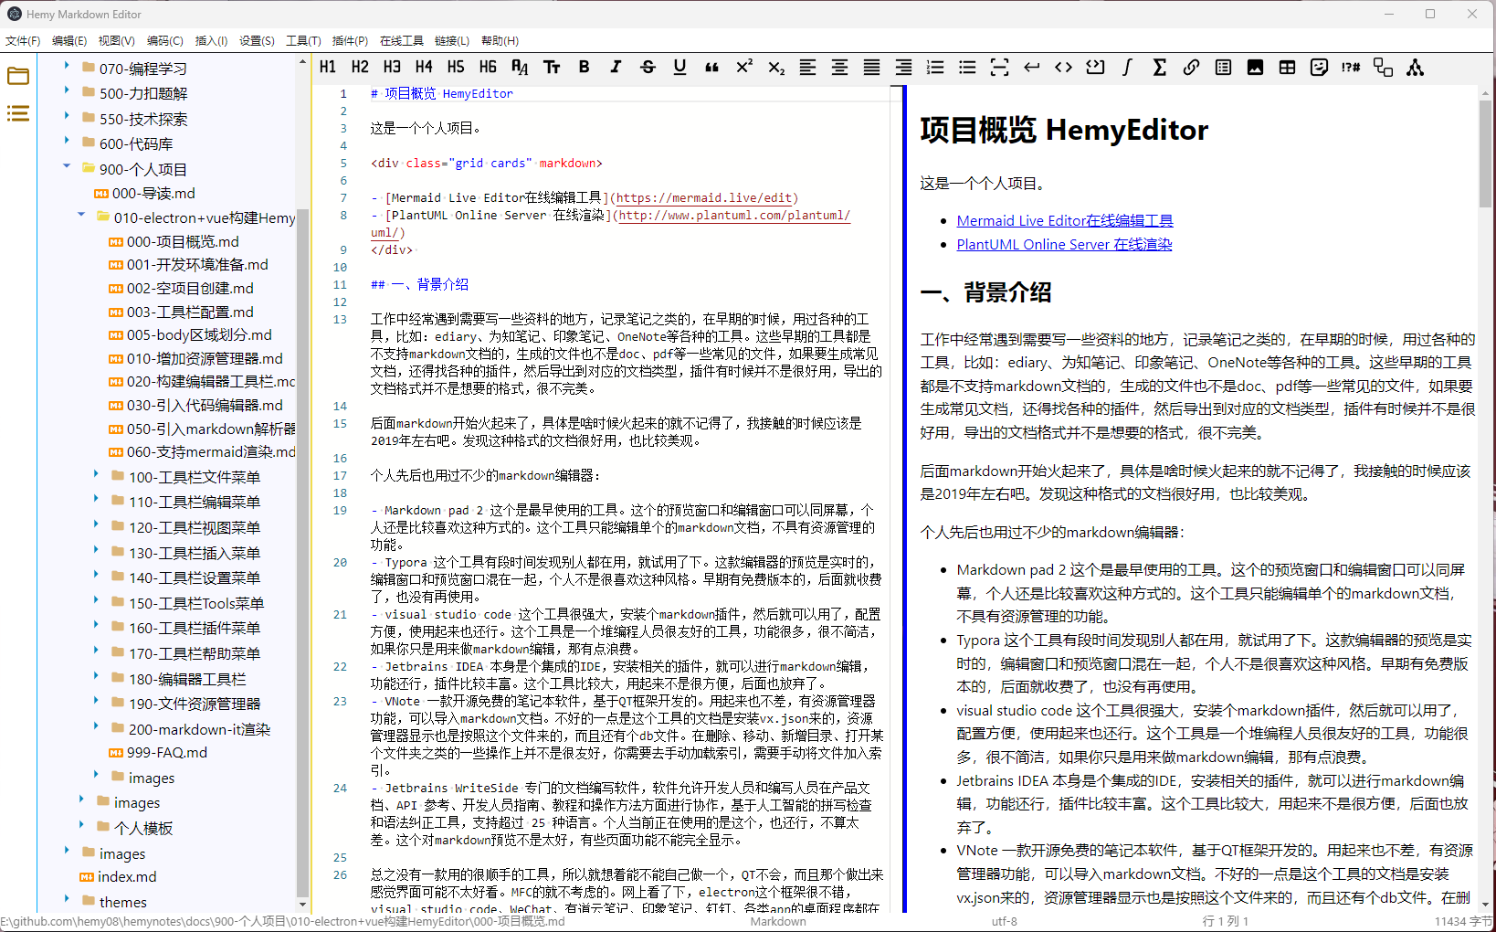1496x932 pixels.
Task: Open the outline list sidebar panel
Action: tap(18, 113)
